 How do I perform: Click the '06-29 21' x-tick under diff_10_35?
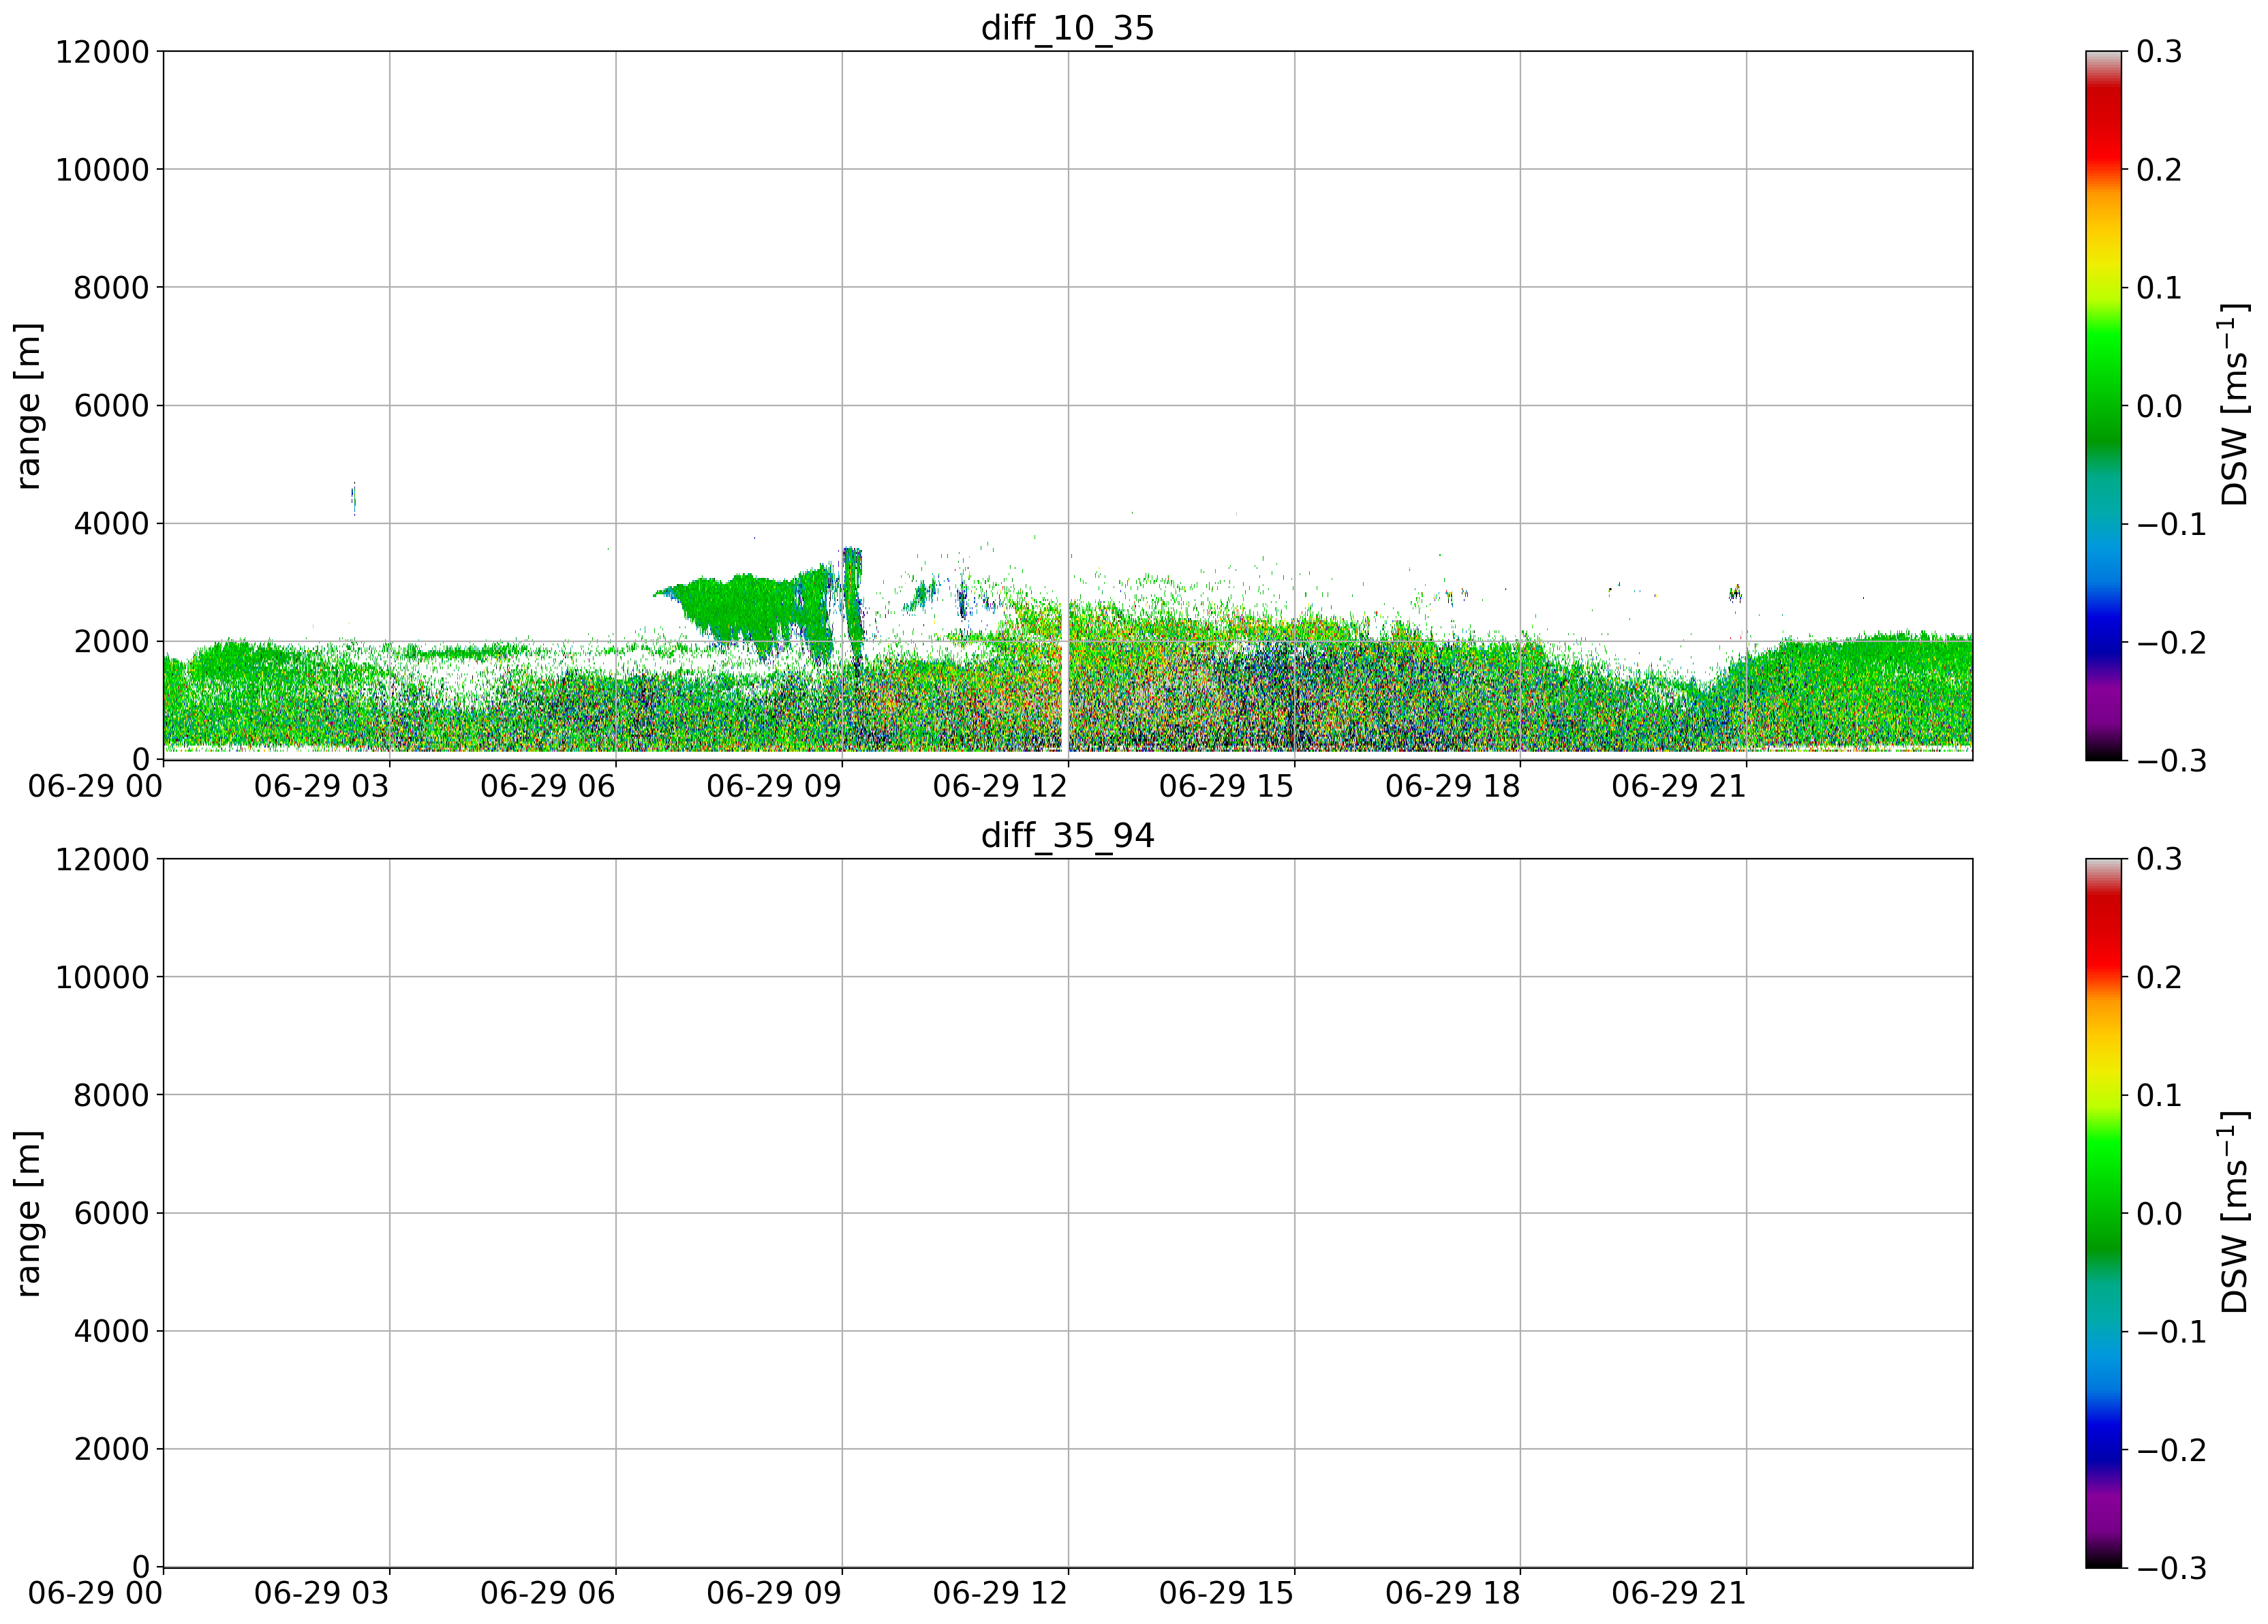tap(1678, 787)
